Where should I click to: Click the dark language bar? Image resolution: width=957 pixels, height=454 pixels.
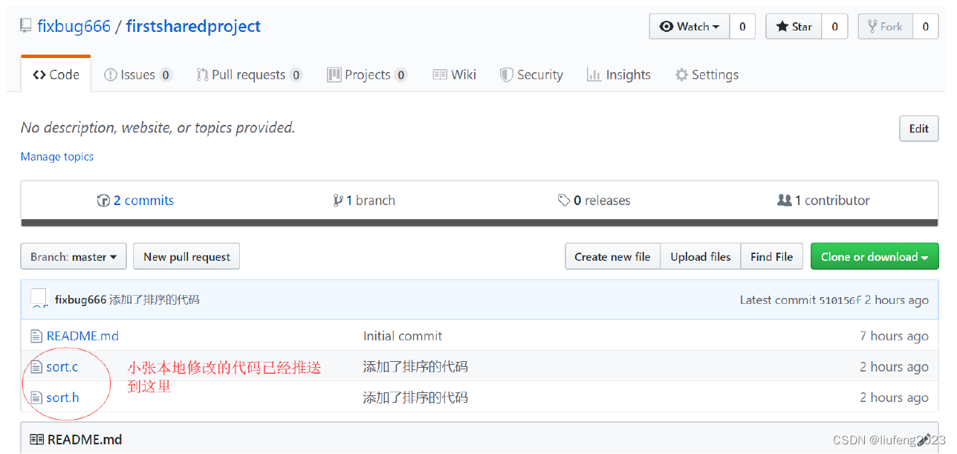(x=480, y=222)
